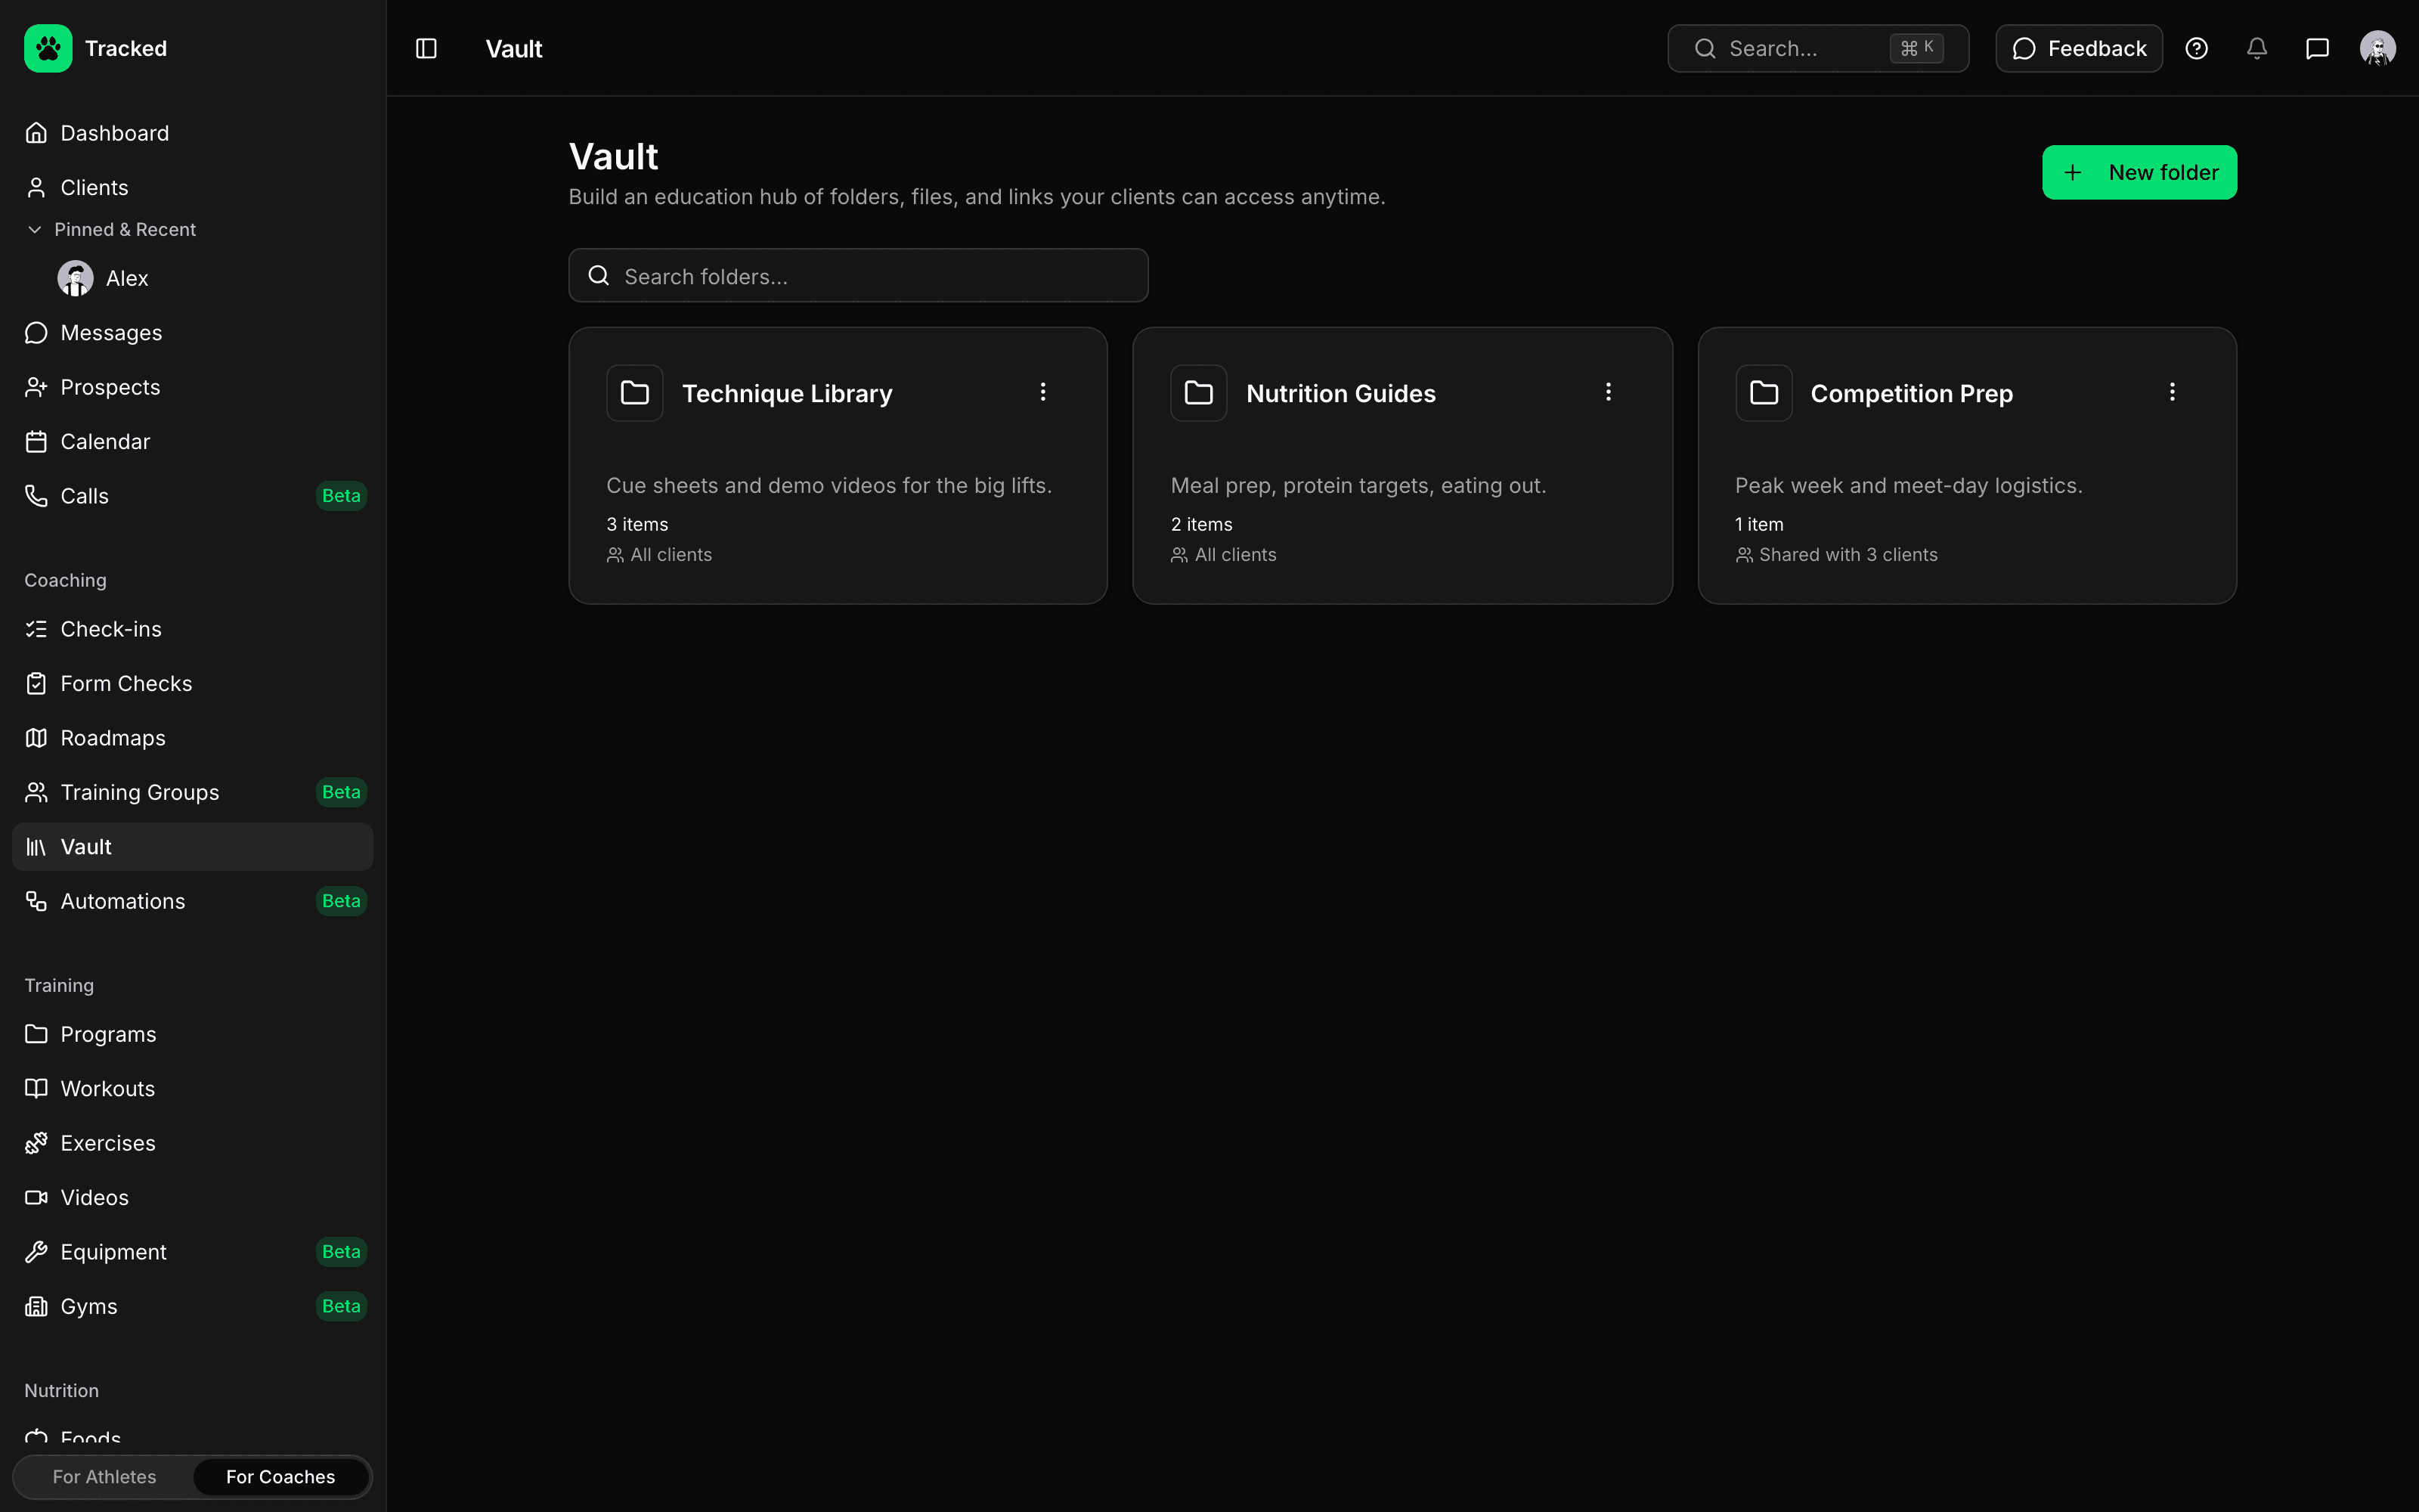Open Messages in sidebar
Image resolution: width=2419 pixels, height=1512 pixels.
[192, 333]
